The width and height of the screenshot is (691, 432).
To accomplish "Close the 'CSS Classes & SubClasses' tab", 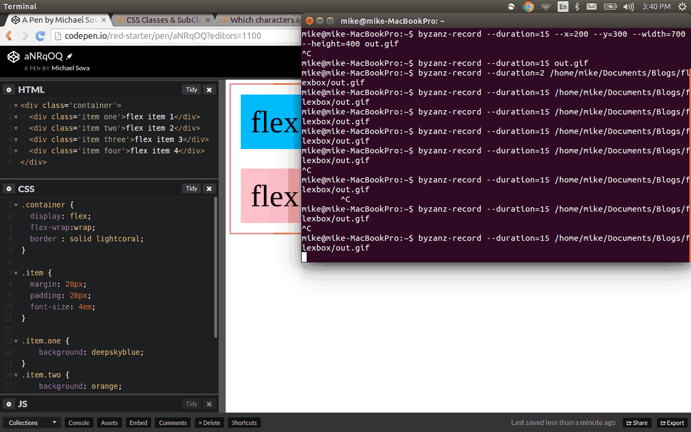I will [208, 20].
